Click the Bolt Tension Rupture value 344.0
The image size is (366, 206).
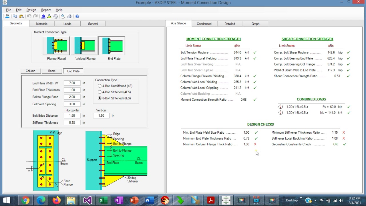[x=237, y=52]
